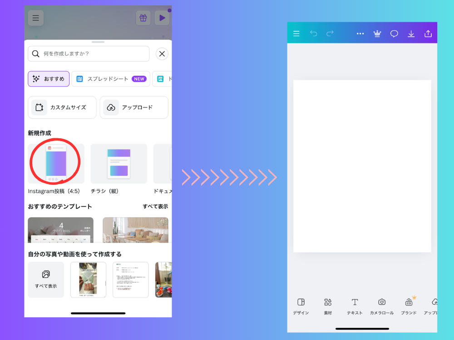The height and width of the screenshot is (340, 454).
Task: Open the デザイン tool in the bottom bar
Action: pos(301,306)
